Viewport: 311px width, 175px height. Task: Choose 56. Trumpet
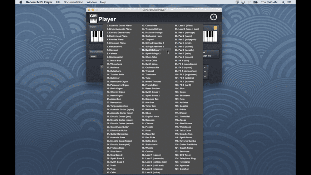point(148,71)
